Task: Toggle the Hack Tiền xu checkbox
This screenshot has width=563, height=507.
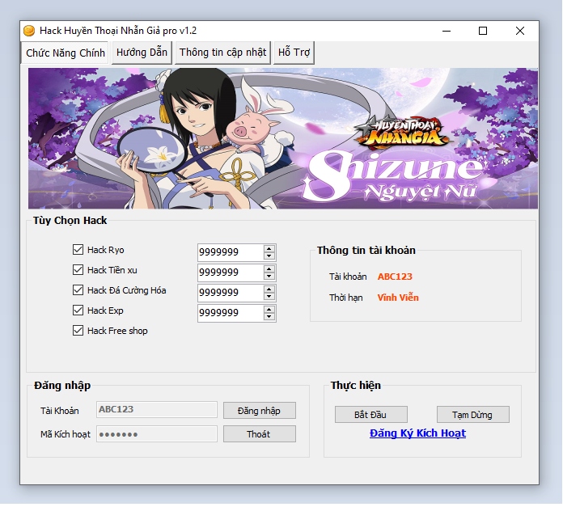Action: [78, 270]
